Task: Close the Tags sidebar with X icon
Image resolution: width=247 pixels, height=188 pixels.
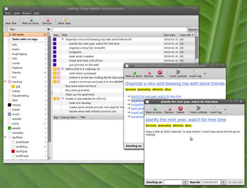Action: coord(49,29)
